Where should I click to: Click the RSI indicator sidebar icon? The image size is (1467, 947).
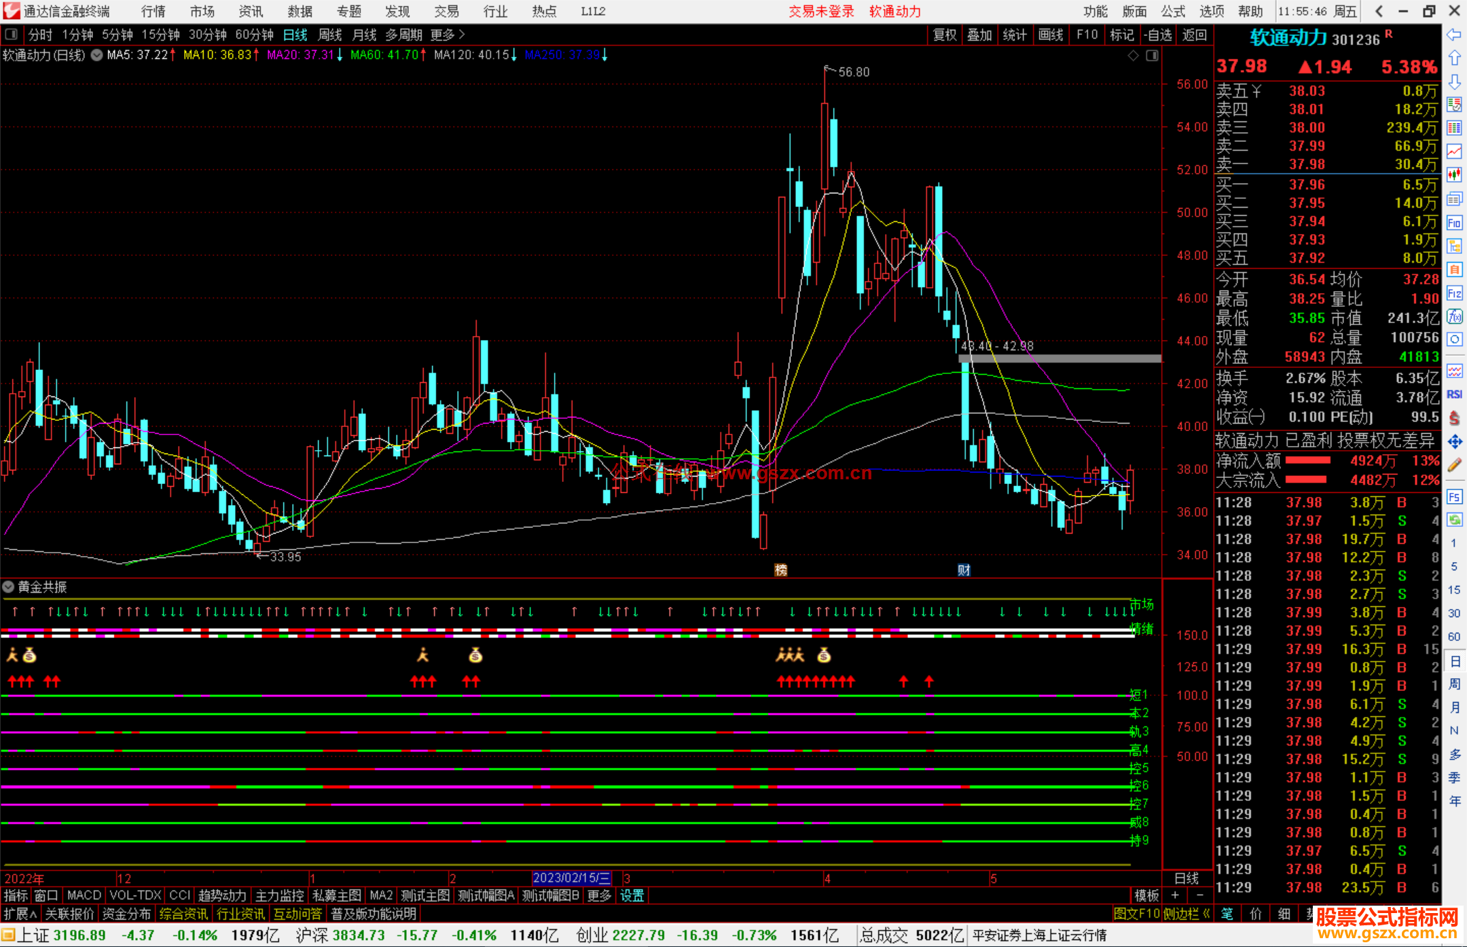[x=1454, y=394]
